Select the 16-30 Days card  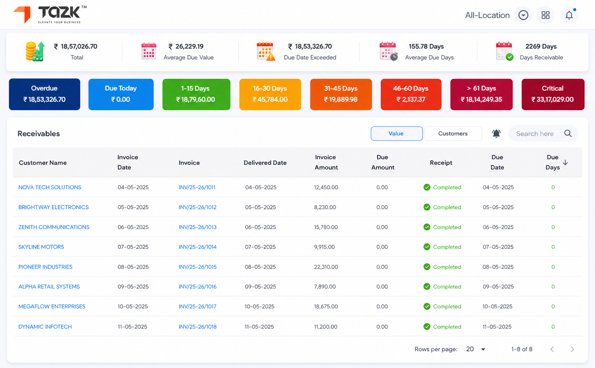point(270,94)
